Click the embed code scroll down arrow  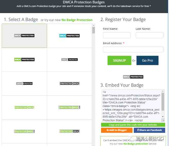(163, 116)
